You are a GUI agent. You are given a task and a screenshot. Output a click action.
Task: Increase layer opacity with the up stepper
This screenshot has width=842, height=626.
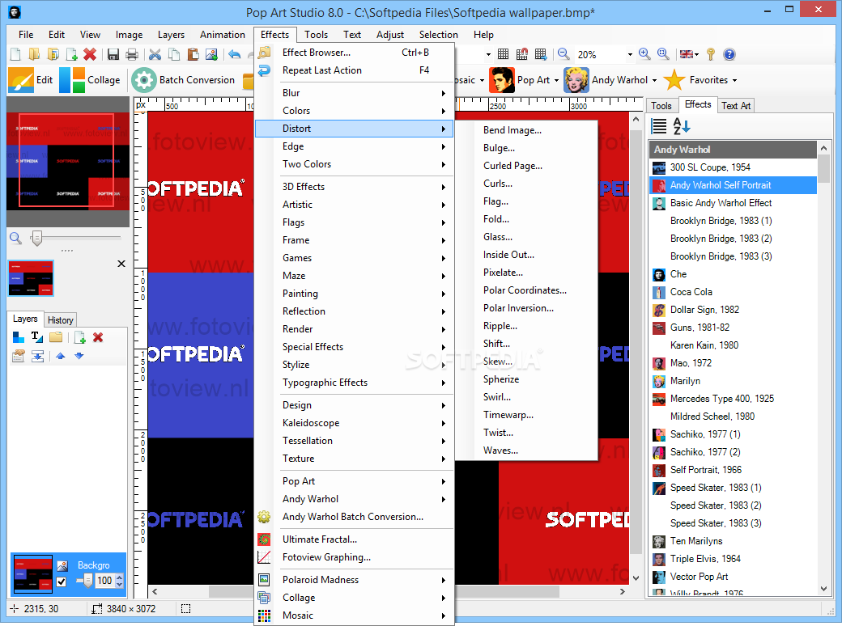(x=119, y=577)
